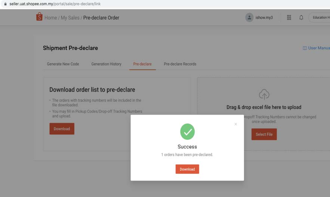The height and width of the screenshot is (197, 330).
Task: Open the apps grid icon
Action: 289,18
